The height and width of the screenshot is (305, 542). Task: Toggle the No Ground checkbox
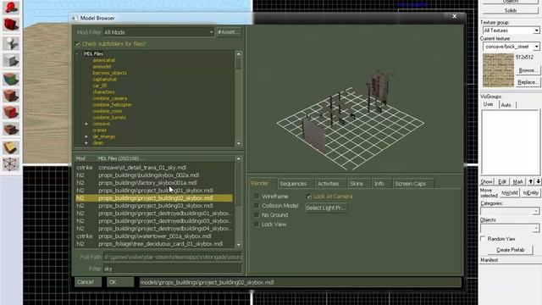click(x=257, y=215)
